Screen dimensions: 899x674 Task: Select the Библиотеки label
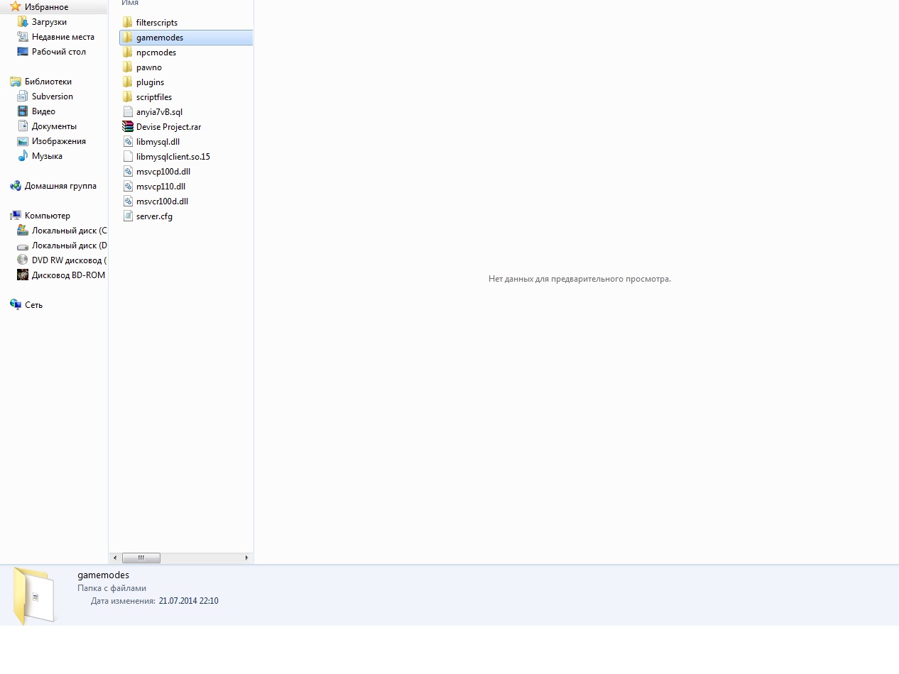[x=48, y=81]
